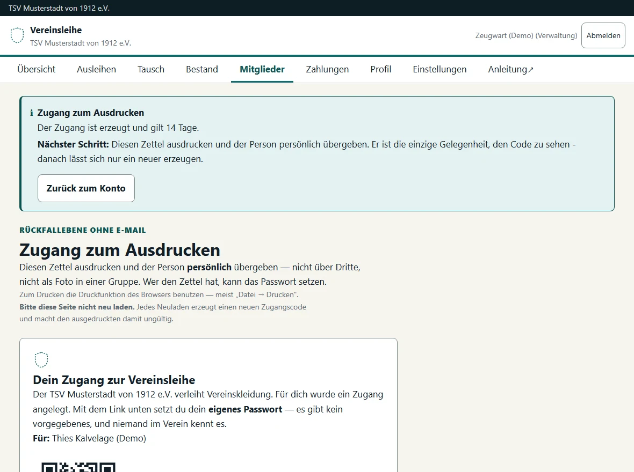Screen dimensions: 634x472
Task: Open the Bestand tab
Action: (x=202, y=69)
